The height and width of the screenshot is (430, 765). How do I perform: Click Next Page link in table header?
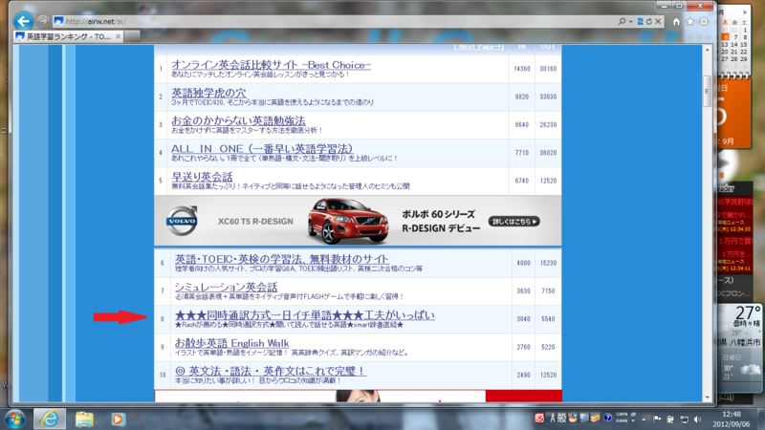point(479,47)
